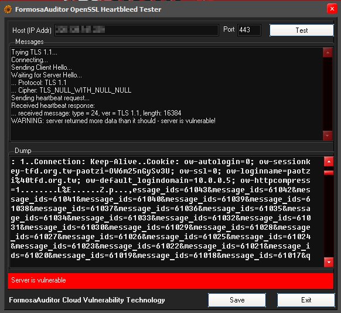Click the 'Dump' group label
The image size is (341, 313).
tap(23, 151)
